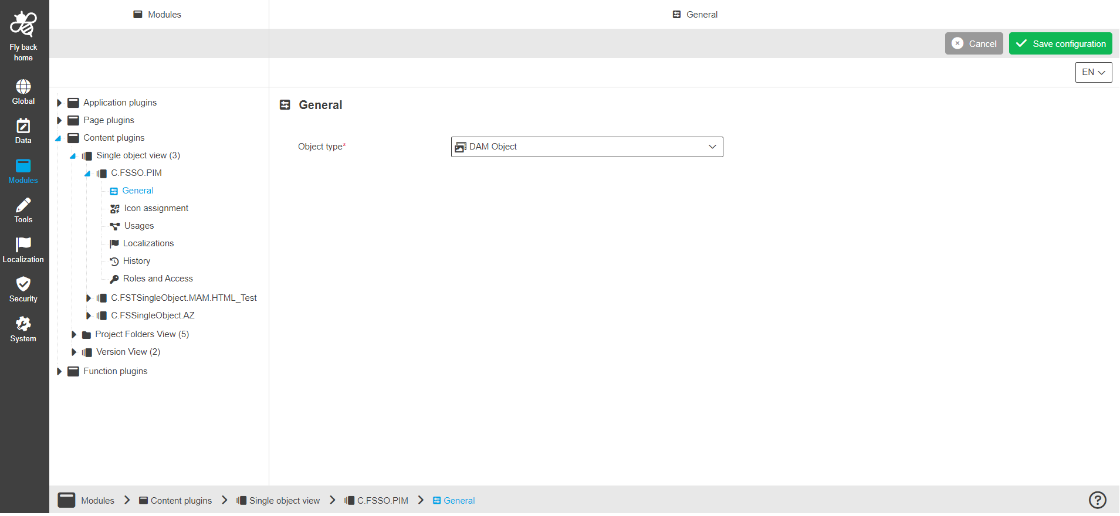Click the History clock tree icon
The image size is (1120, 516).
(114, 262)
